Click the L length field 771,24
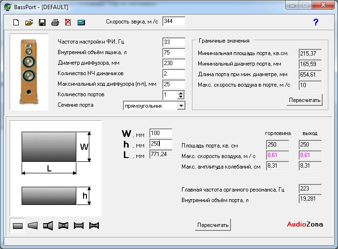 click(161, 154)
